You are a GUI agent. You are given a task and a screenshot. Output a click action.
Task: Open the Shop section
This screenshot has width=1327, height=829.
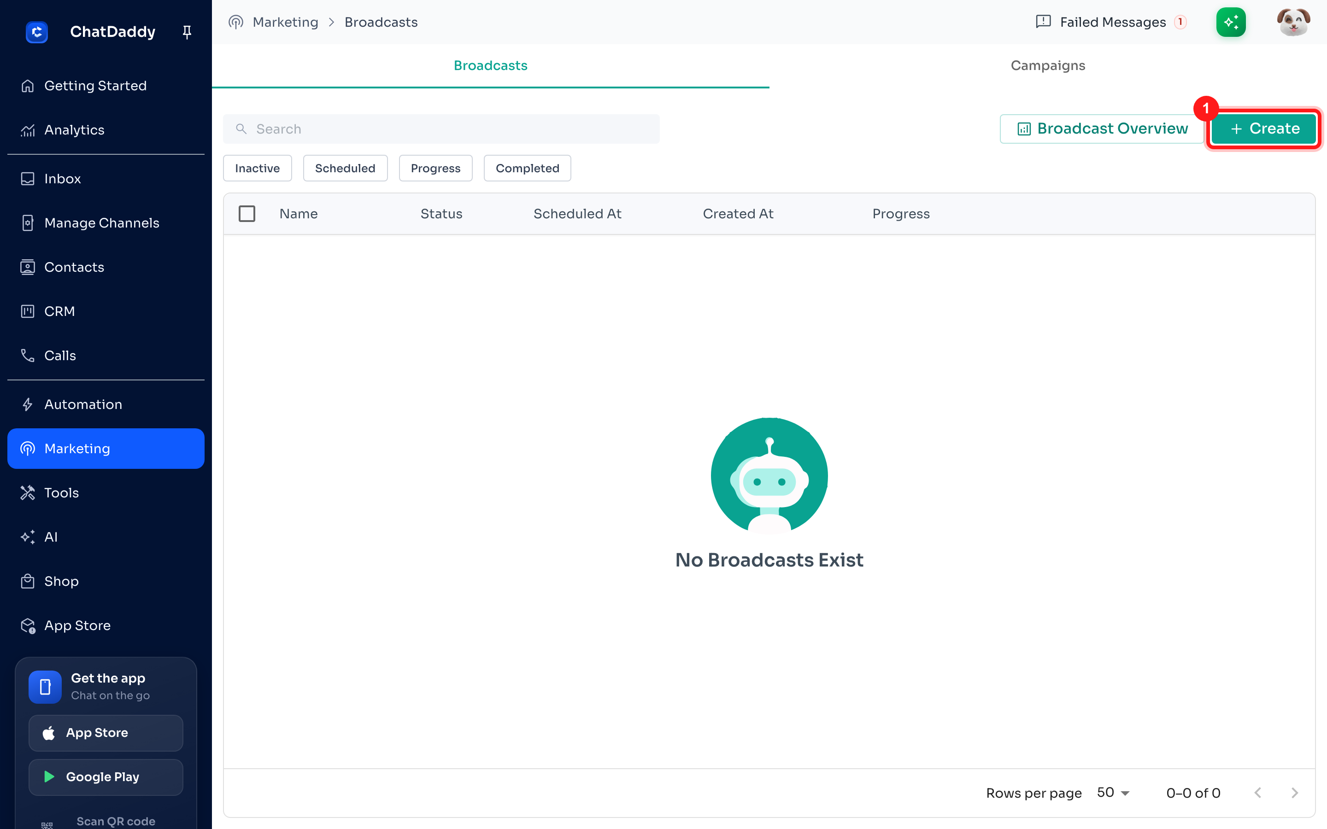(106, 581)
